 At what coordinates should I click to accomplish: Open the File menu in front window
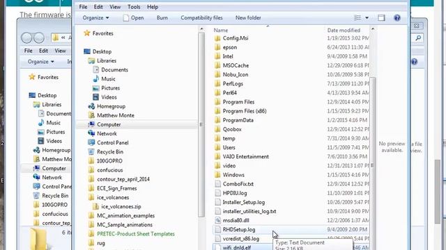pos(83,7)
